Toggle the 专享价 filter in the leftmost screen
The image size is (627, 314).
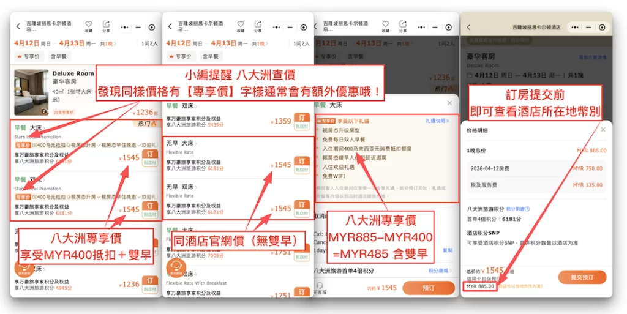28,56
